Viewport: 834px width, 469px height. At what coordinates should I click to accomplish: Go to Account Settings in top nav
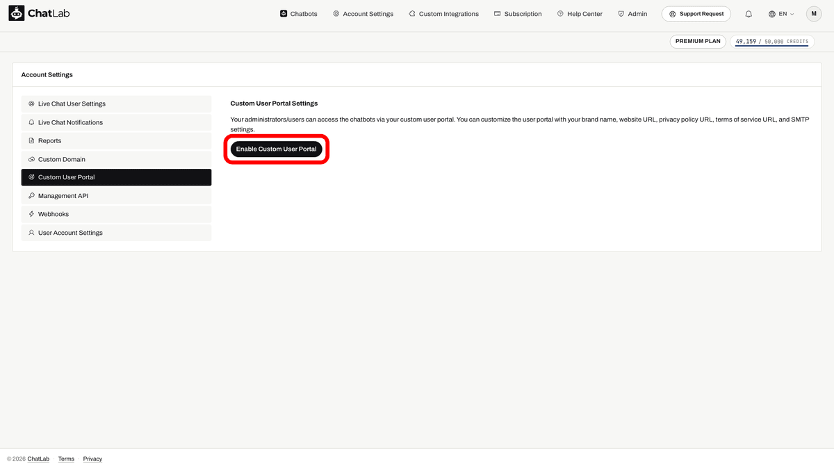(363, 14)
